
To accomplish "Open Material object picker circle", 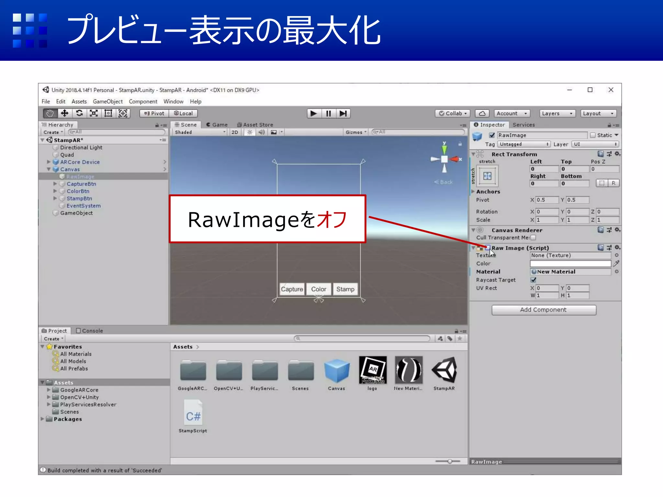I will click(x=617, y=272).
